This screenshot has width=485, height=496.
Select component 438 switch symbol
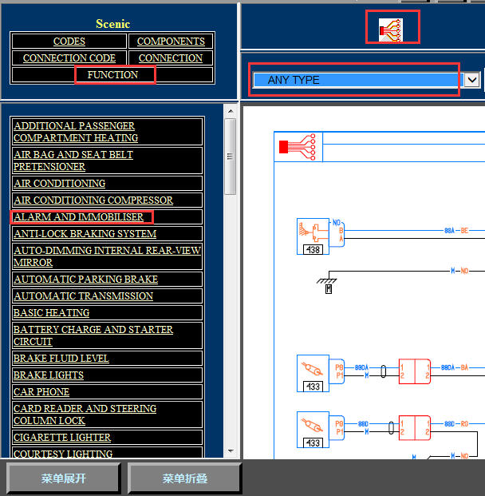click(x=313, y=236)
